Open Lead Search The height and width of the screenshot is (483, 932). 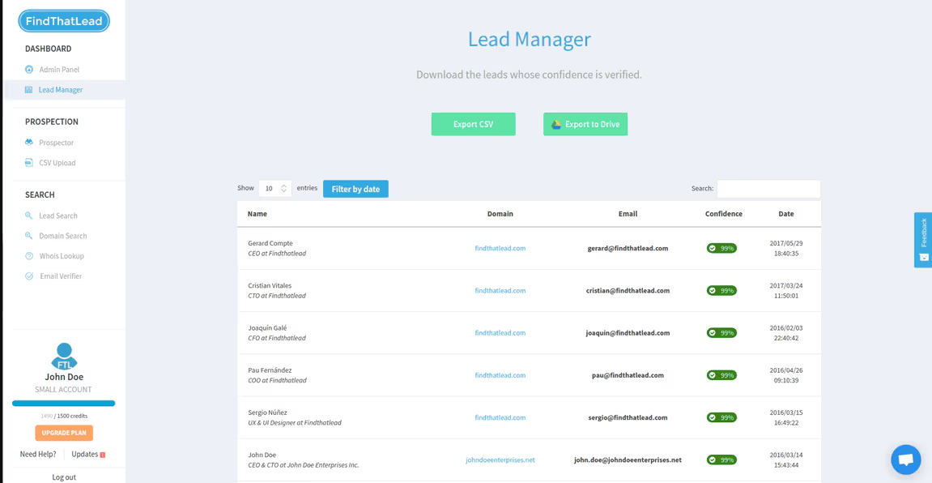58,216
